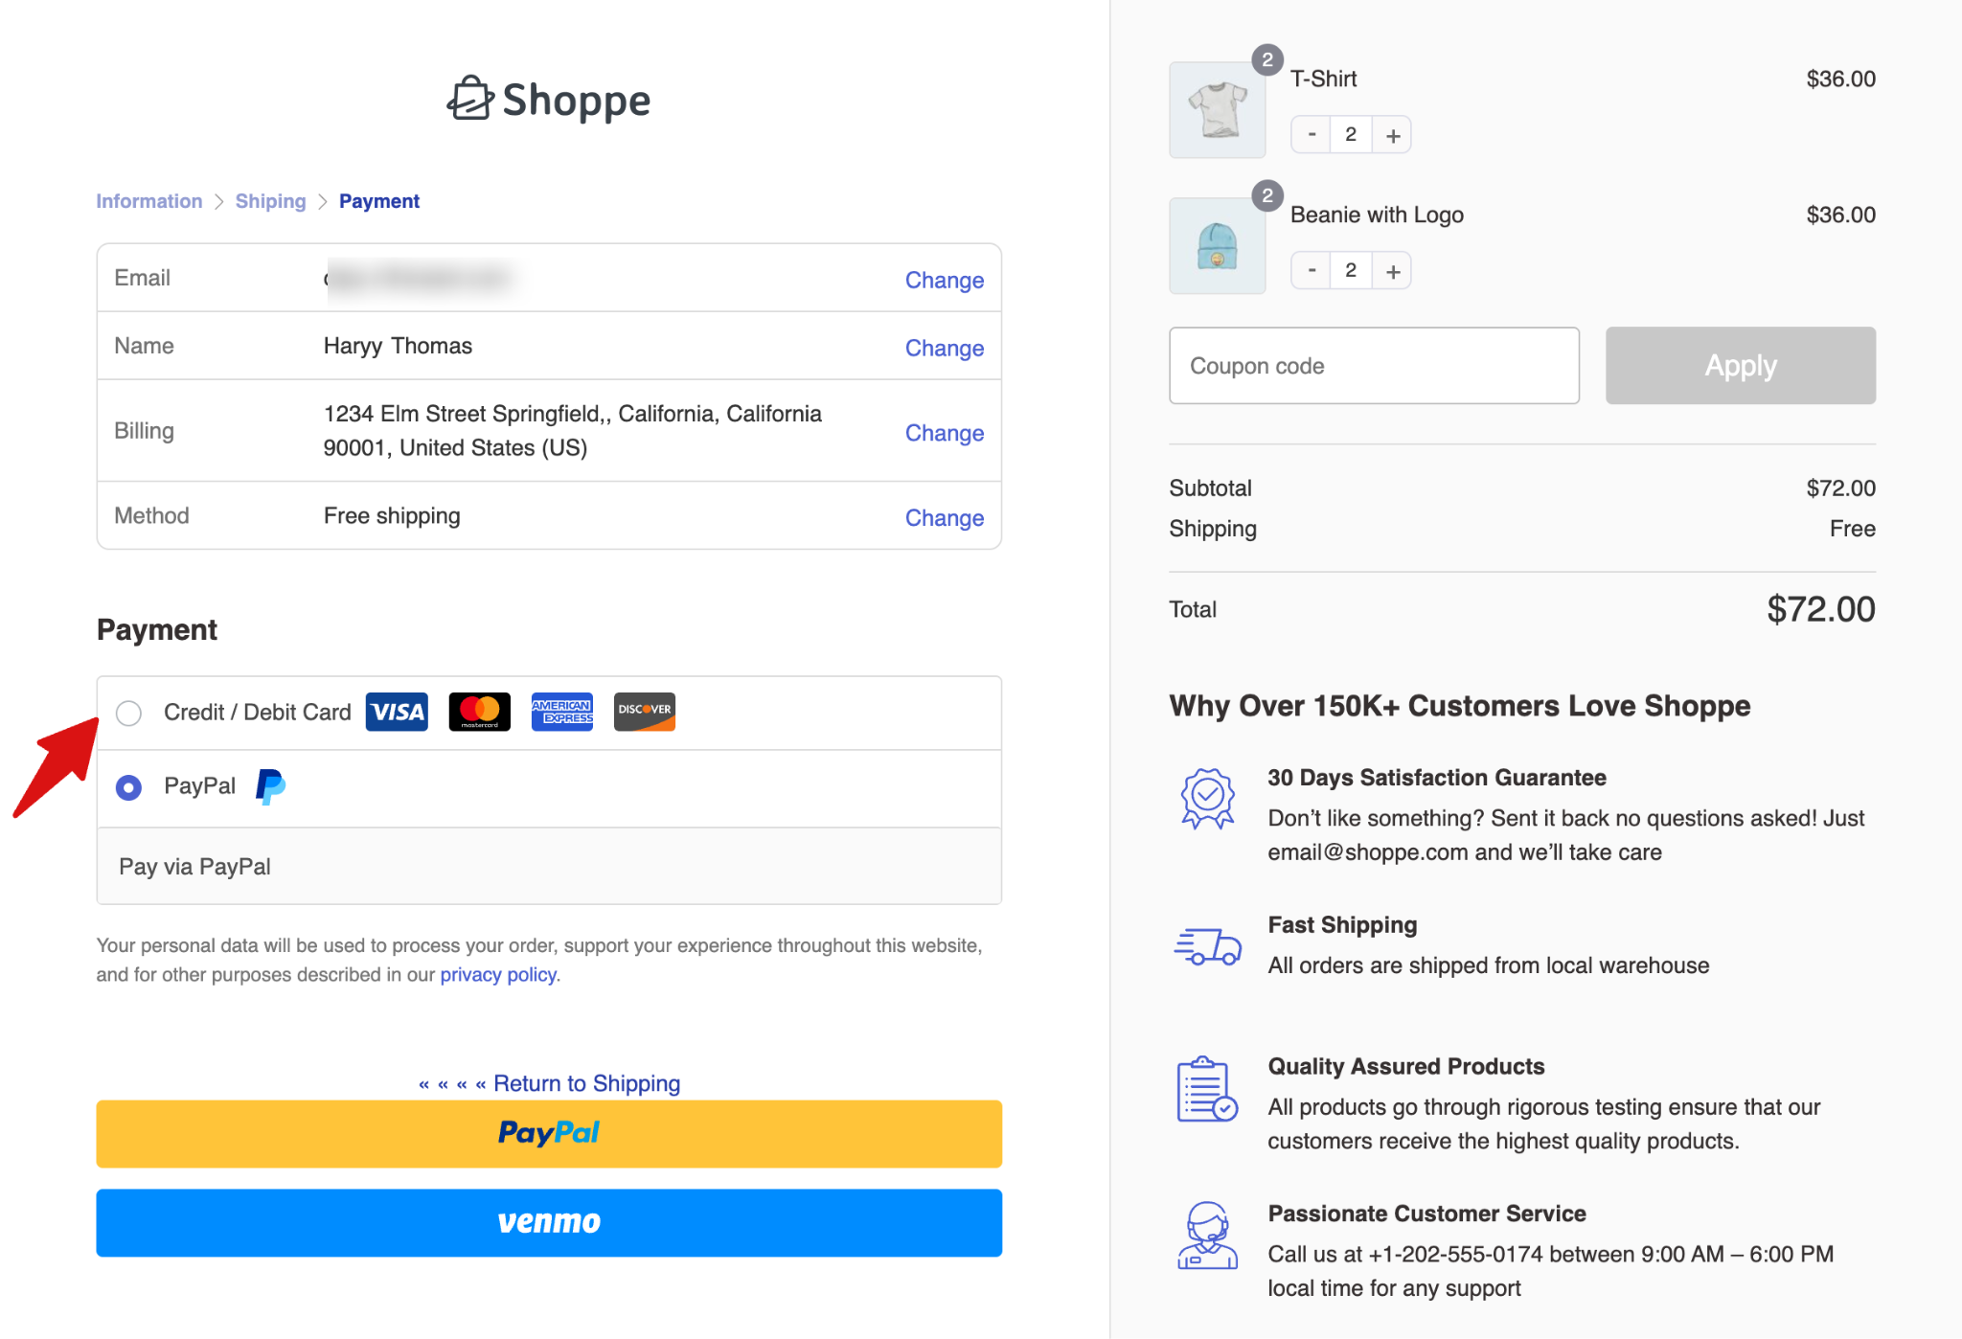This screenshot has width=1962, height=1339.
Task: Open the Beanie with Logo thumbnail
Action: [x=1218, y=246]
